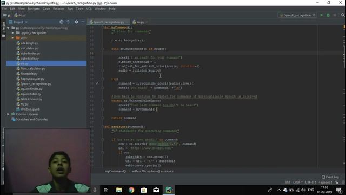The height and width of the screenshot is (195, 346).
Task: Open the taskbar clock and date
Action: tap(324, 190)
